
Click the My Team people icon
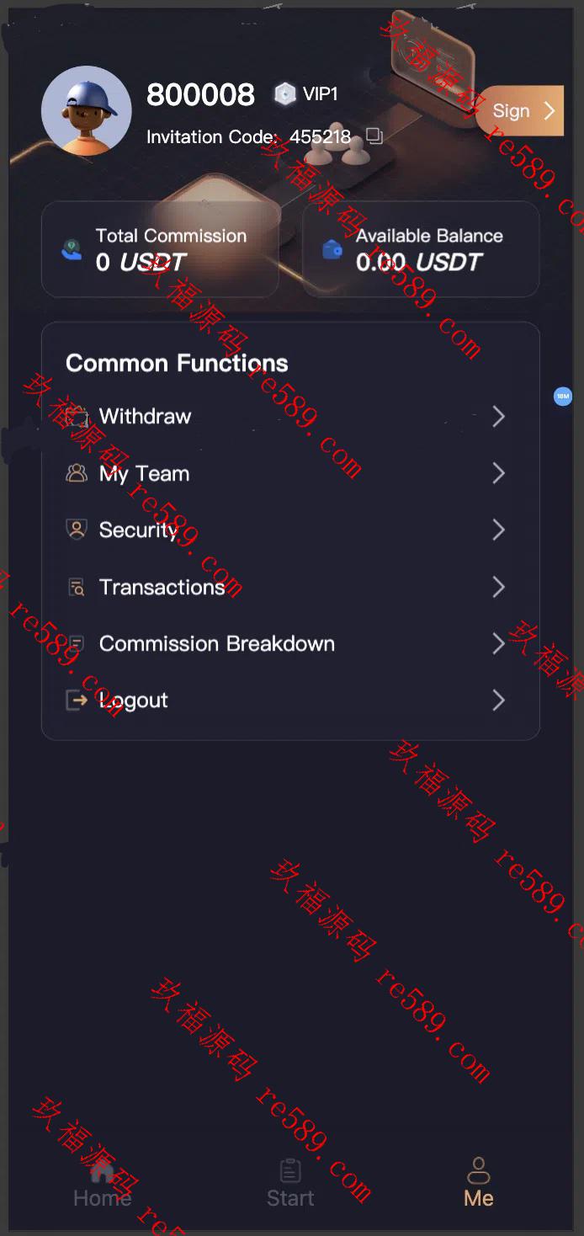[77, 473]
